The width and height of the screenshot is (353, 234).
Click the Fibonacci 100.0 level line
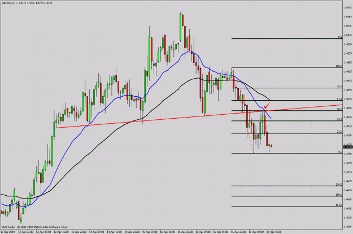click(287, 67)
